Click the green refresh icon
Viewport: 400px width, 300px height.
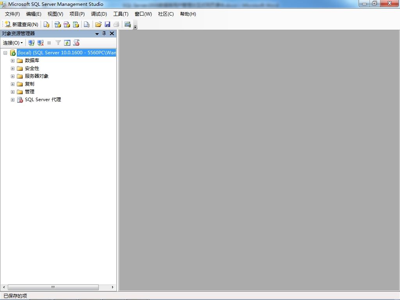tap(67, 43)
